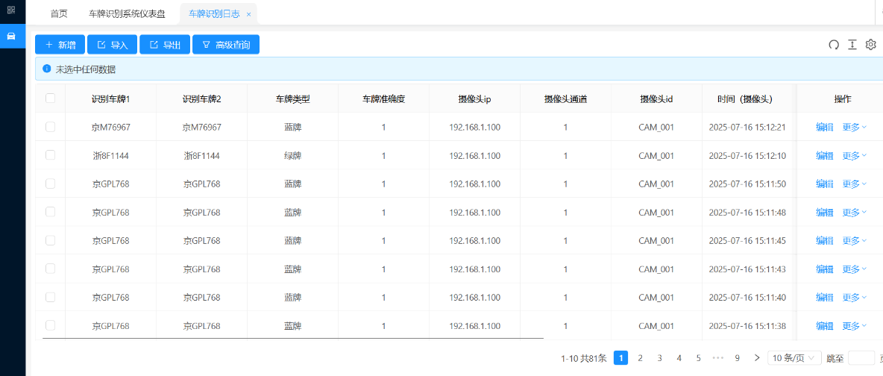The width and height of the screenshot is (883, 376).
Task: Select the 车牌识别日志 tab
Action: (214, 14)
